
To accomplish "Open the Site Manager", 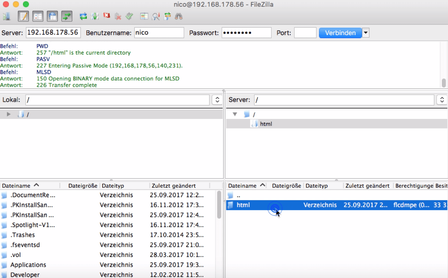I will pyautogui.click(x=6, y=16).
